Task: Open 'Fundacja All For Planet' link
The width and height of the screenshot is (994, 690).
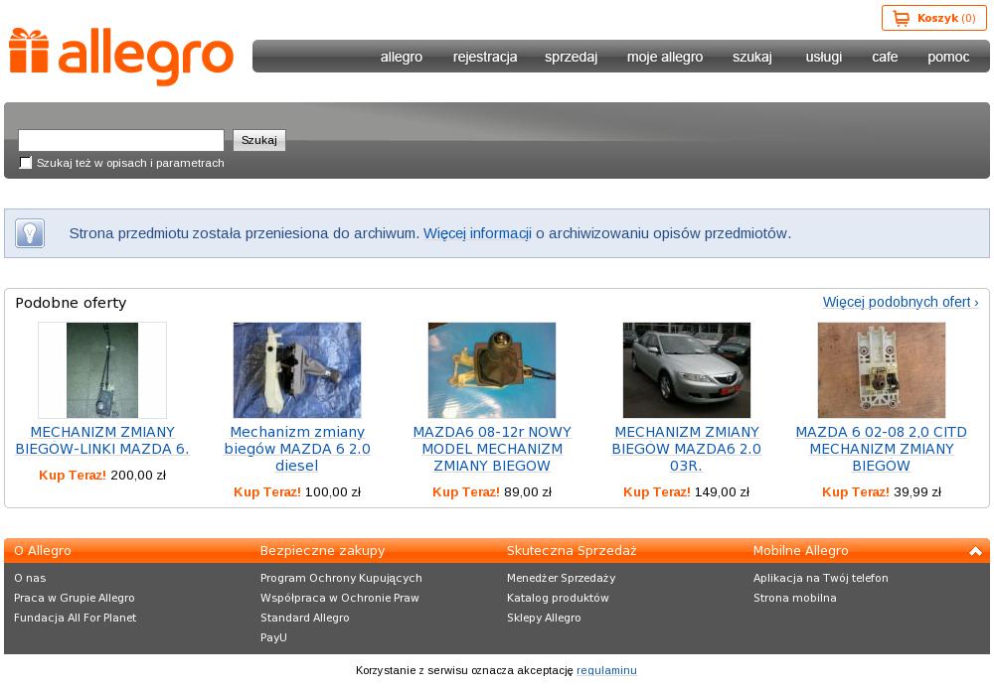Action: click(75, 618)
